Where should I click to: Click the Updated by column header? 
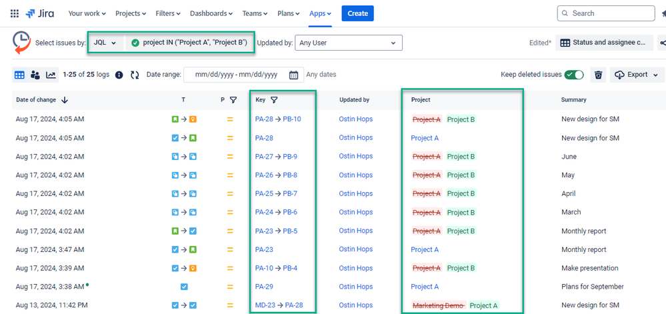click(x=354, y=100)
